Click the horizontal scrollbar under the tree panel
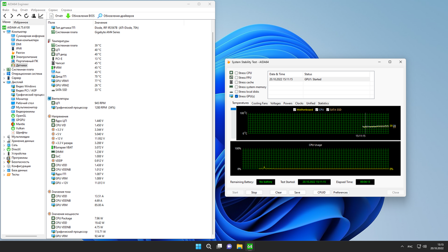448x252 pixels. pyautogui.click(x=21, y=236)
